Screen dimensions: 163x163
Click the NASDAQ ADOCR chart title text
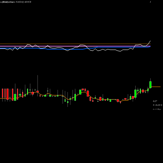coord(23,2)
